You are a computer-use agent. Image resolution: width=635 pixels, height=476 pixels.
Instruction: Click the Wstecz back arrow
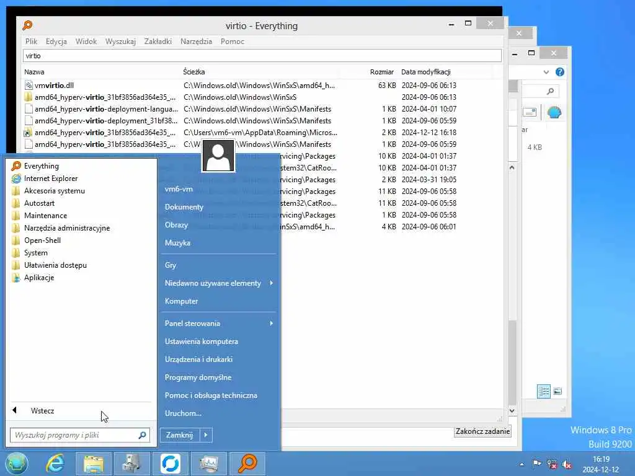click(15, 410)
